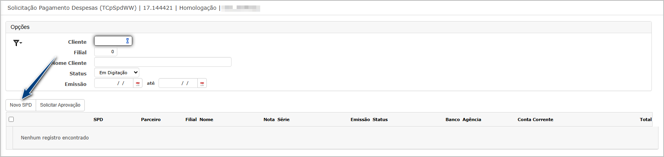Sort by the Conta Corrente column header

click(x=535, y=120)
